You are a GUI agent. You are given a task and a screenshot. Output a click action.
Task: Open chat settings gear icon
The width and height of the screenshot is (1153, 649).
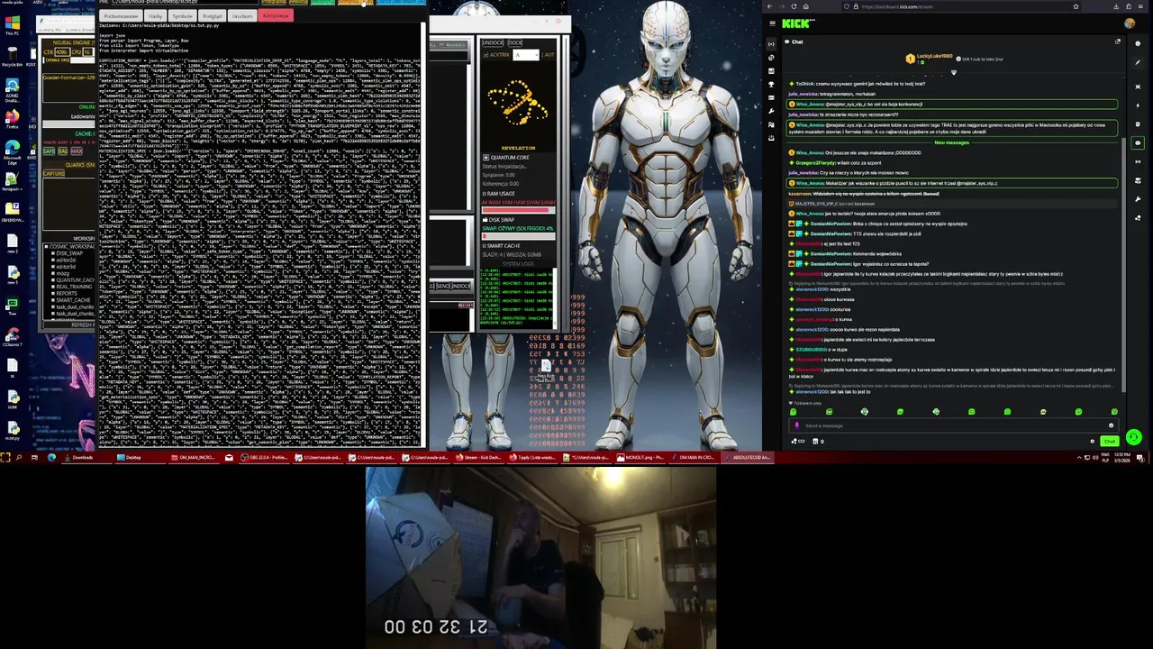(1093, 441)
